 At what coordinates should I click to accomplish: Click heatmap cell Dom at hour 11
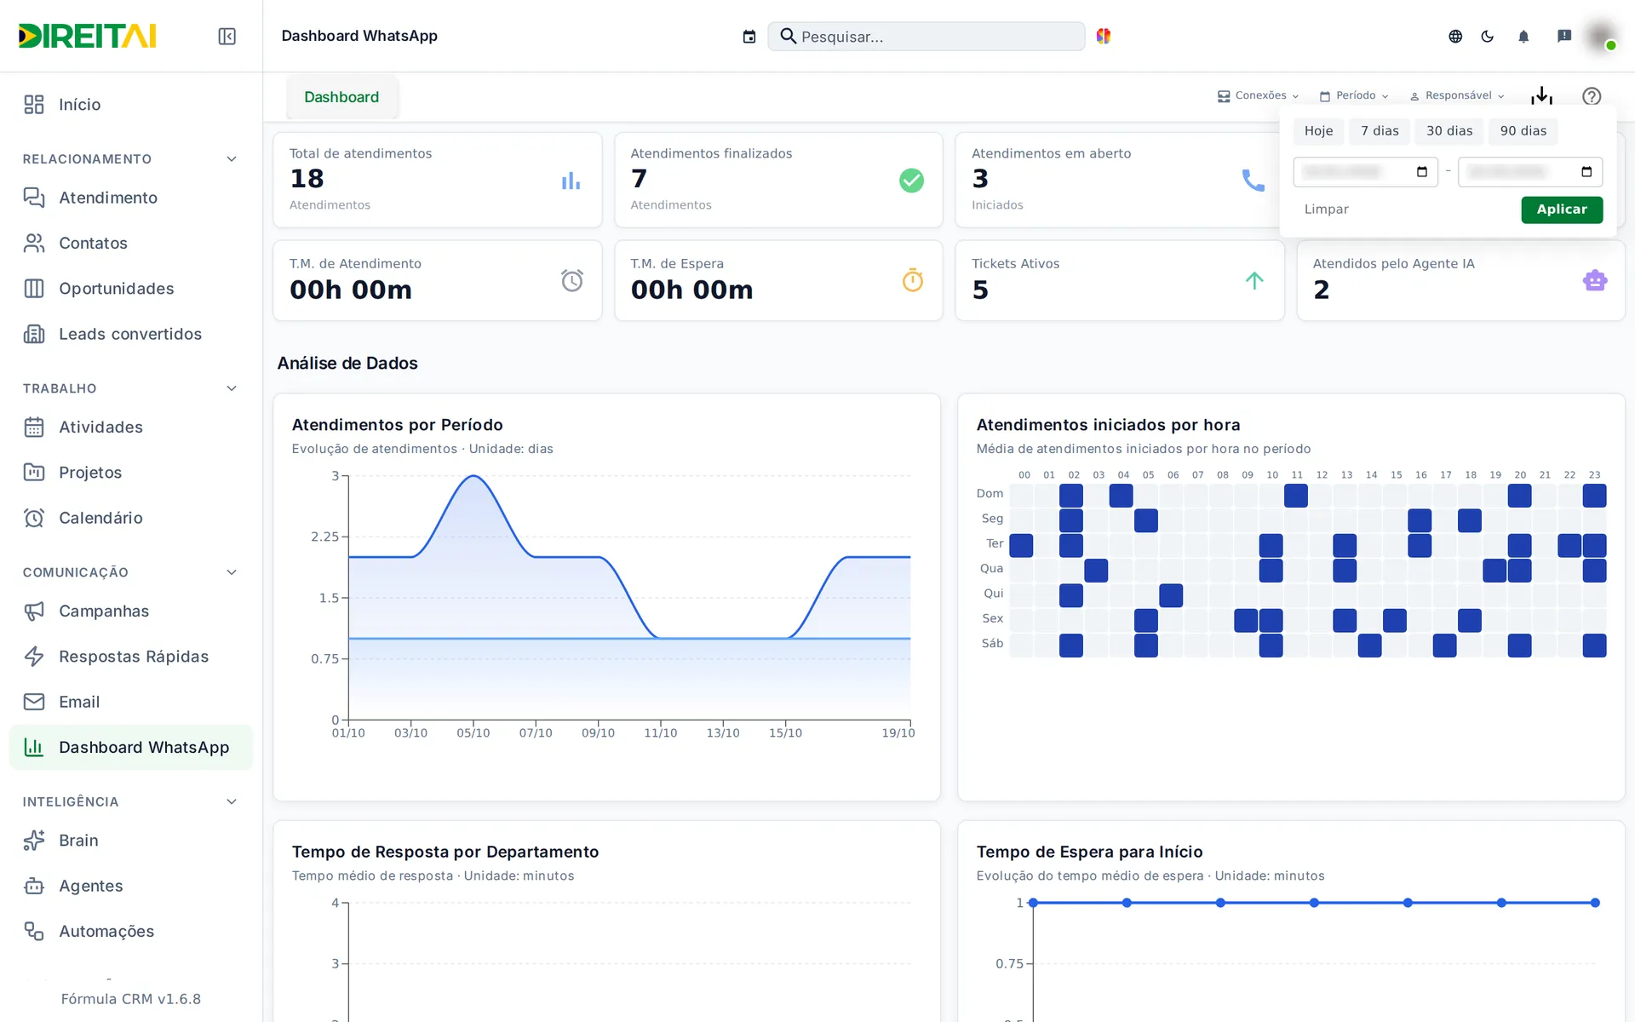(x=1295, y=495)
